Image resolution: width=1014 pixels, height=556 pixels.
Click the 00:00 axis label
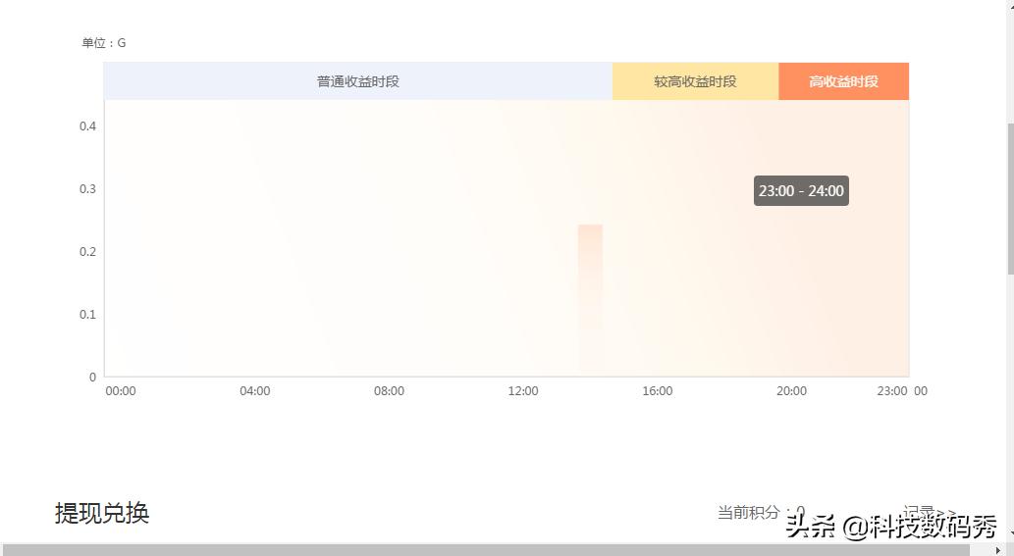pos(121,390)
